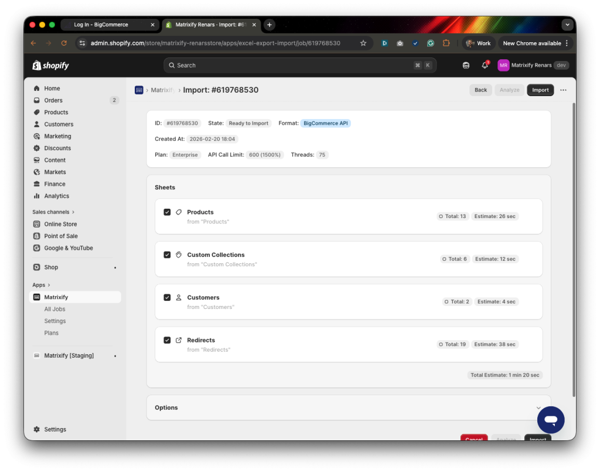Click the Import button in the header
The height and width of the screenshot is (472, 600).
pos(540,90)
